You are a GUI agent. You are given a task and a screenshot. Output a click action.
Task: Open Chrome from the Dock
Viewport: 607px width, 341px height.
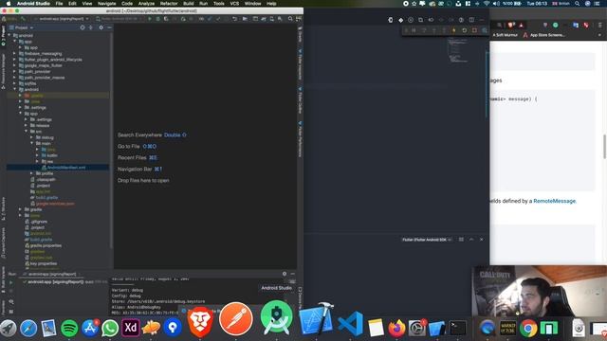[x=528, y=329]
